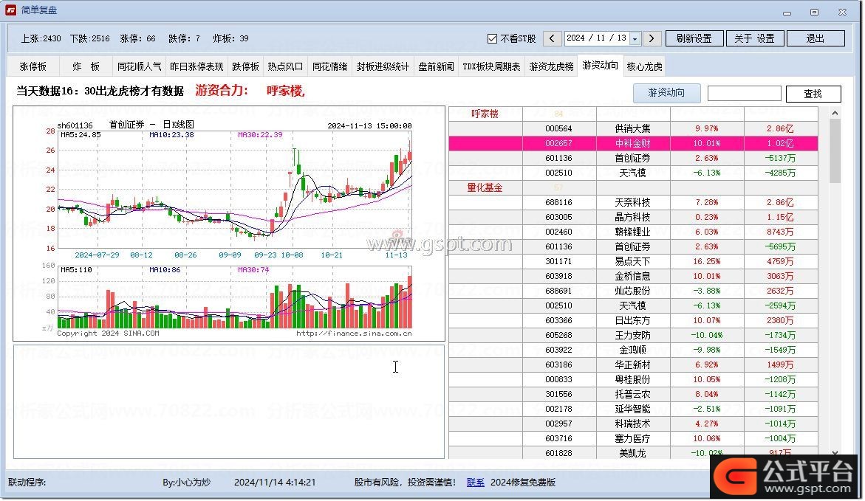Click the 退出 button to exit
This screenshot has height=501, width=865.
(816, 38)
